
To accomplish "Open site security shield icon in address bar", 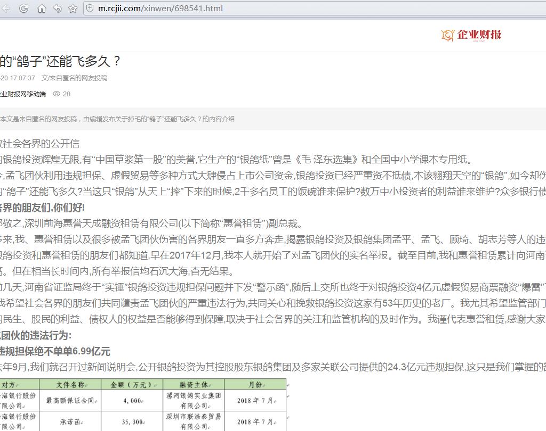I will coord(90,9).
